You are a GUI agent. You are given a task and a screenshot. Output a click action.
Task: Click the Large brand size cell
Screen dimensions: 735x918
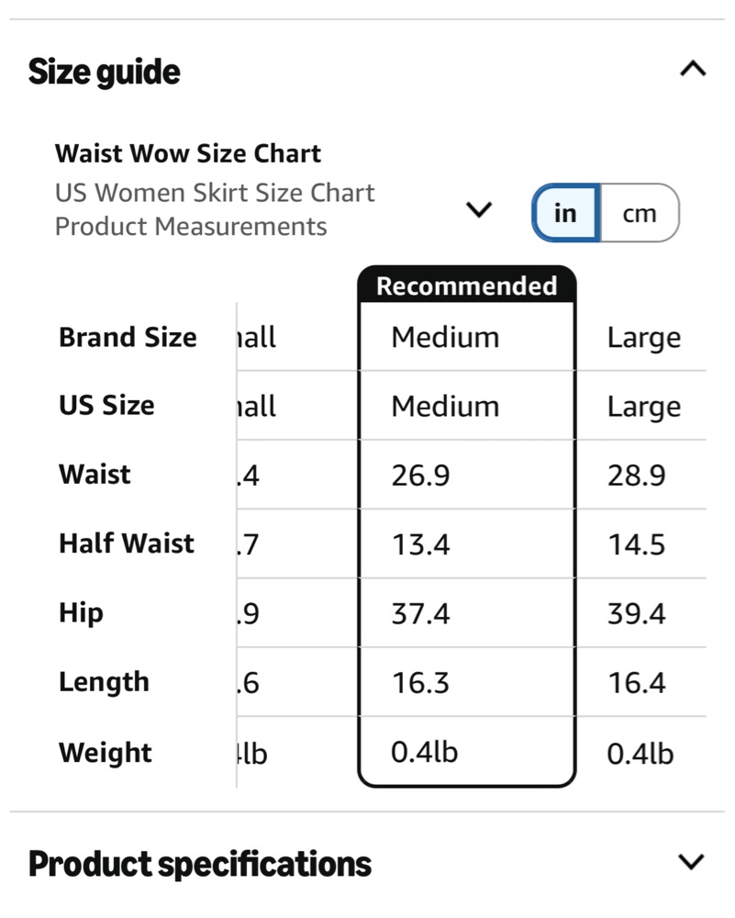[x=644, y=338]
